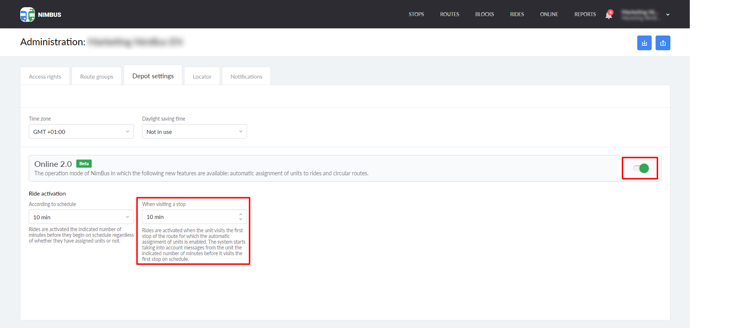Click the export settings icon button

tap(663, 43)
